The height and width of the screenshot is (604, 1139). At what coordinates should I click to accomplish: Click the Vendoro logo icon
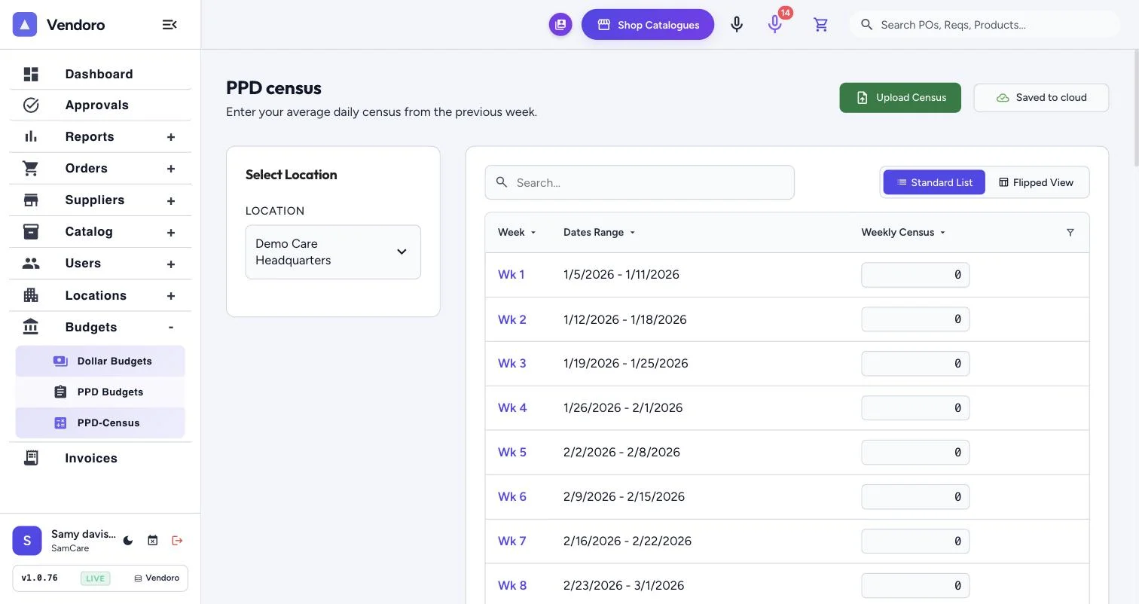[25, 25]
